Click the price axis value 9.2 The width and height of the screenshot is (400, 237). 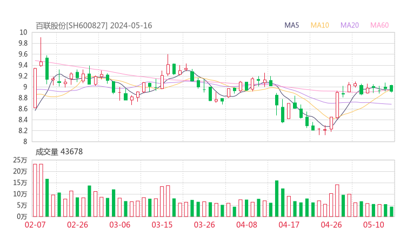(23, 76)
